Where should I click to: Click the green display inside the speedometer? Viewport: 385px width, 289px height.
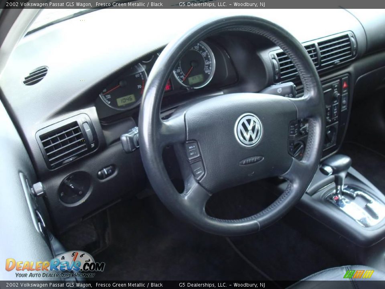coord(196,79)
